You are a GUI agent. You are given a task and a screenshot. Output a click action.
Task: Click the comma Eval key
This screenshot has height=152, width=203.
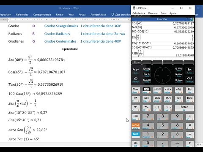168,108
